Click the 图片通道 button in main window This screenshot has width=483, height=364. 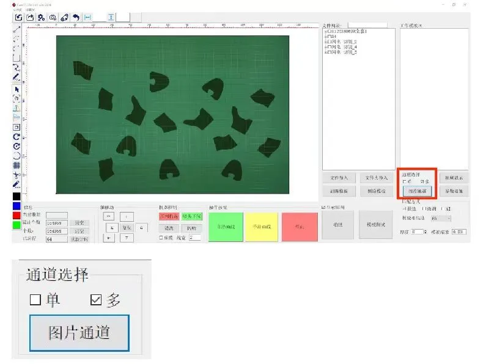(x=418, y=191)
